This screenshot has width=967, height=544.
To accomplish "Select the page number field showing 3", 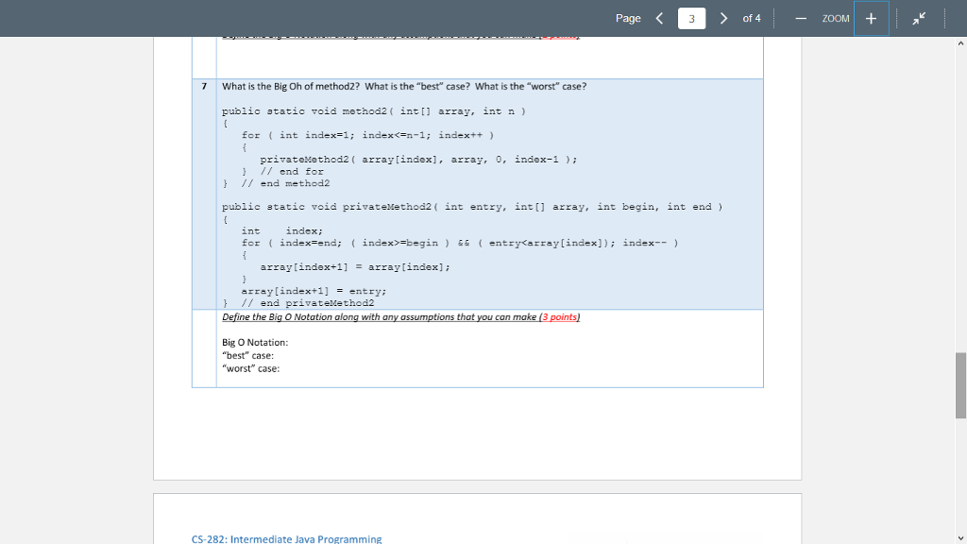I will point(691,18).
